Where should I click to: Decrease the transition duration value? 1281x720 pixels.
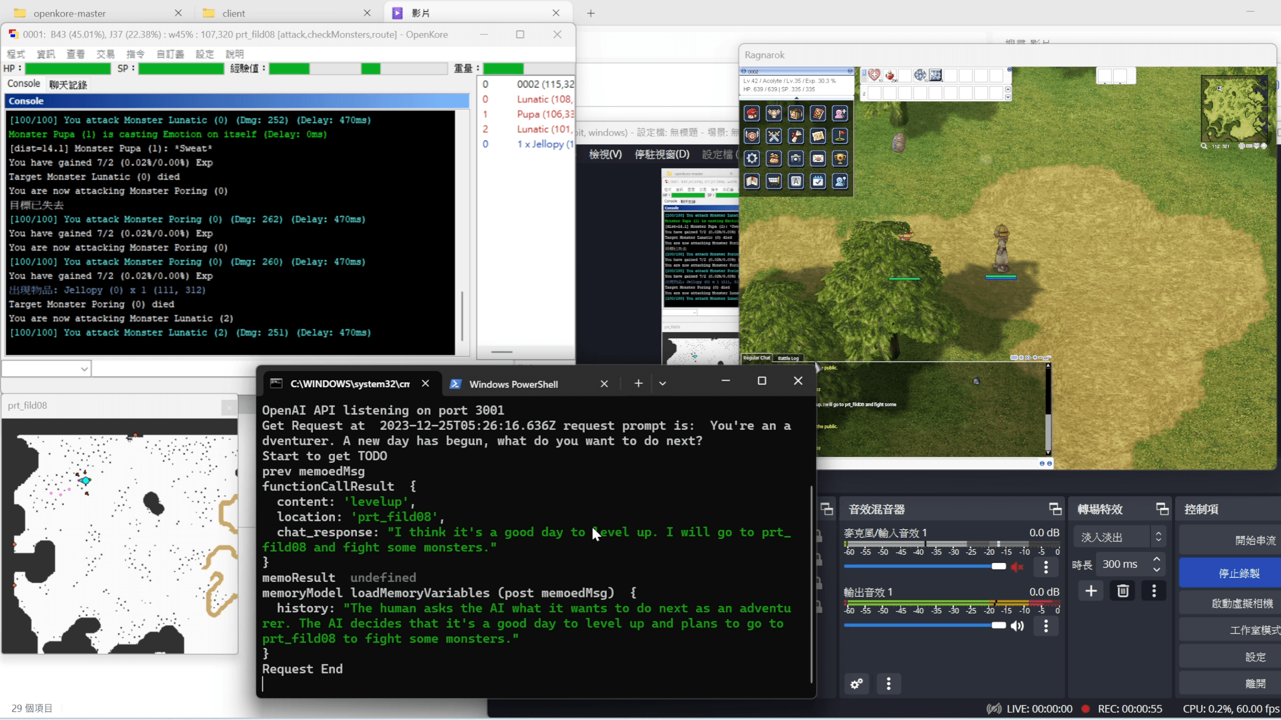point(1157,570)
